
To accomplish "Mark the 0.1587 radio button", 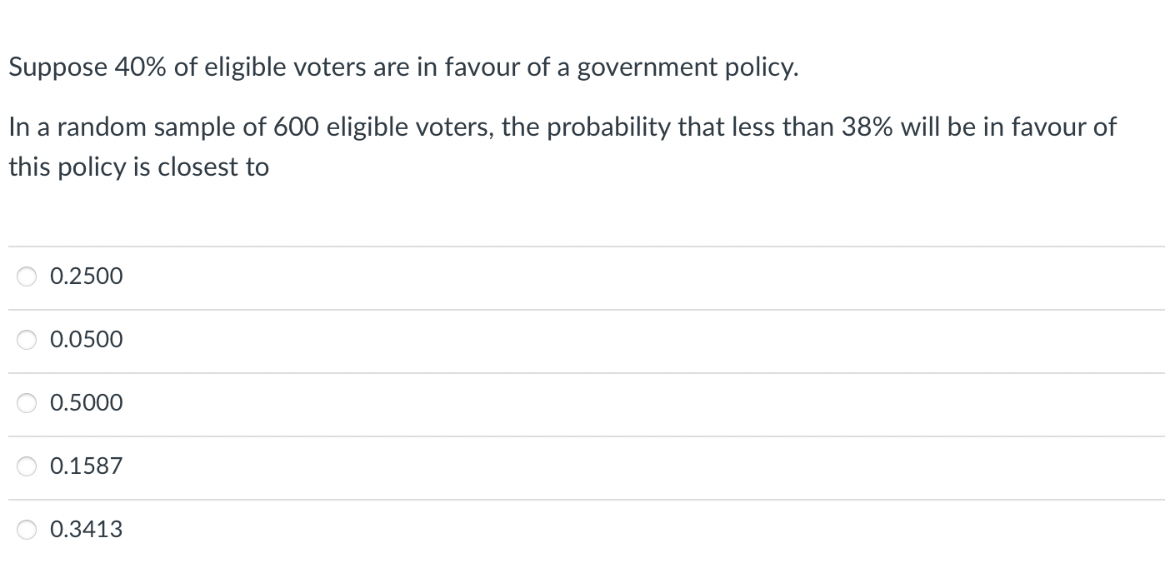I will click(x=27, y=466).
